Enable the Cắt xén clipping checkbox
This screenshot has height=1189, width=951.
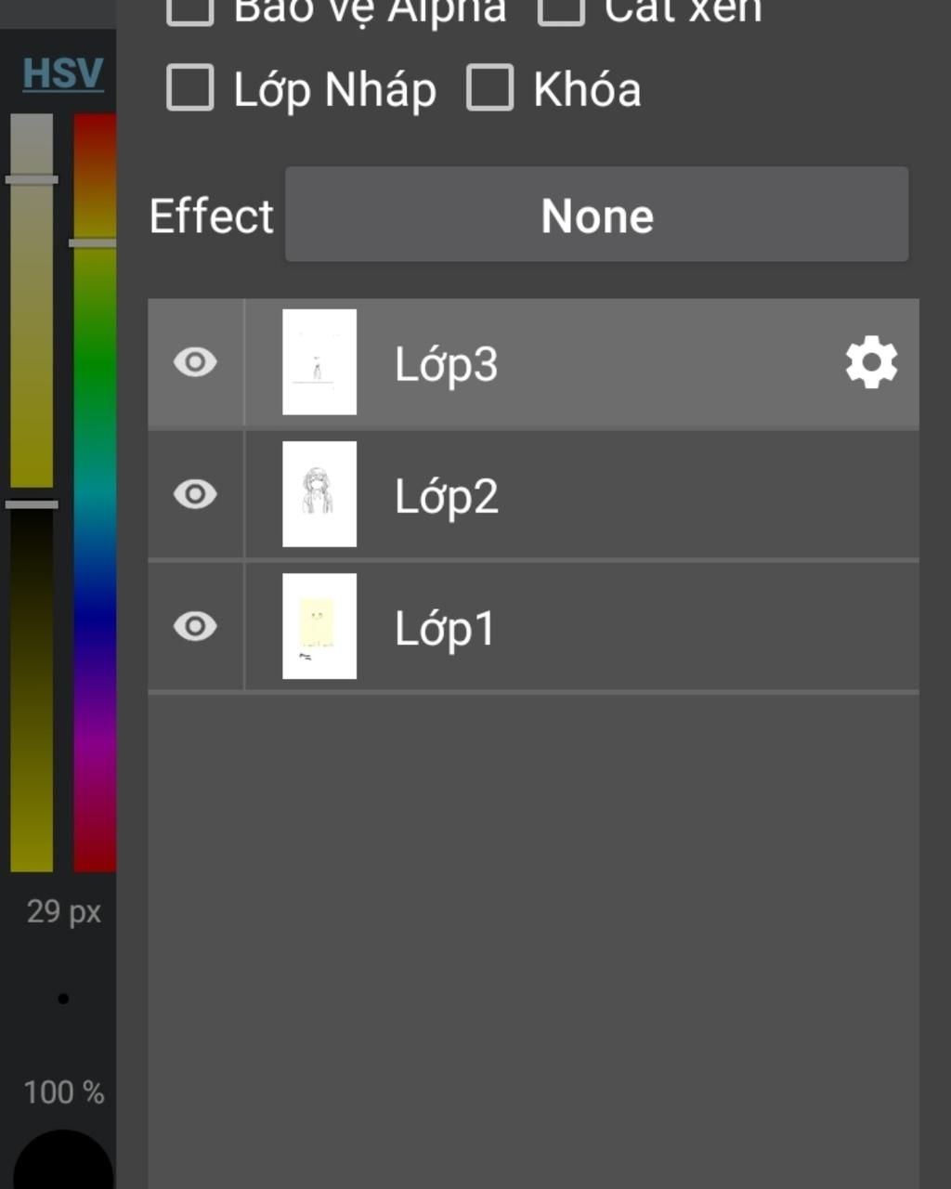coord(562,11)
